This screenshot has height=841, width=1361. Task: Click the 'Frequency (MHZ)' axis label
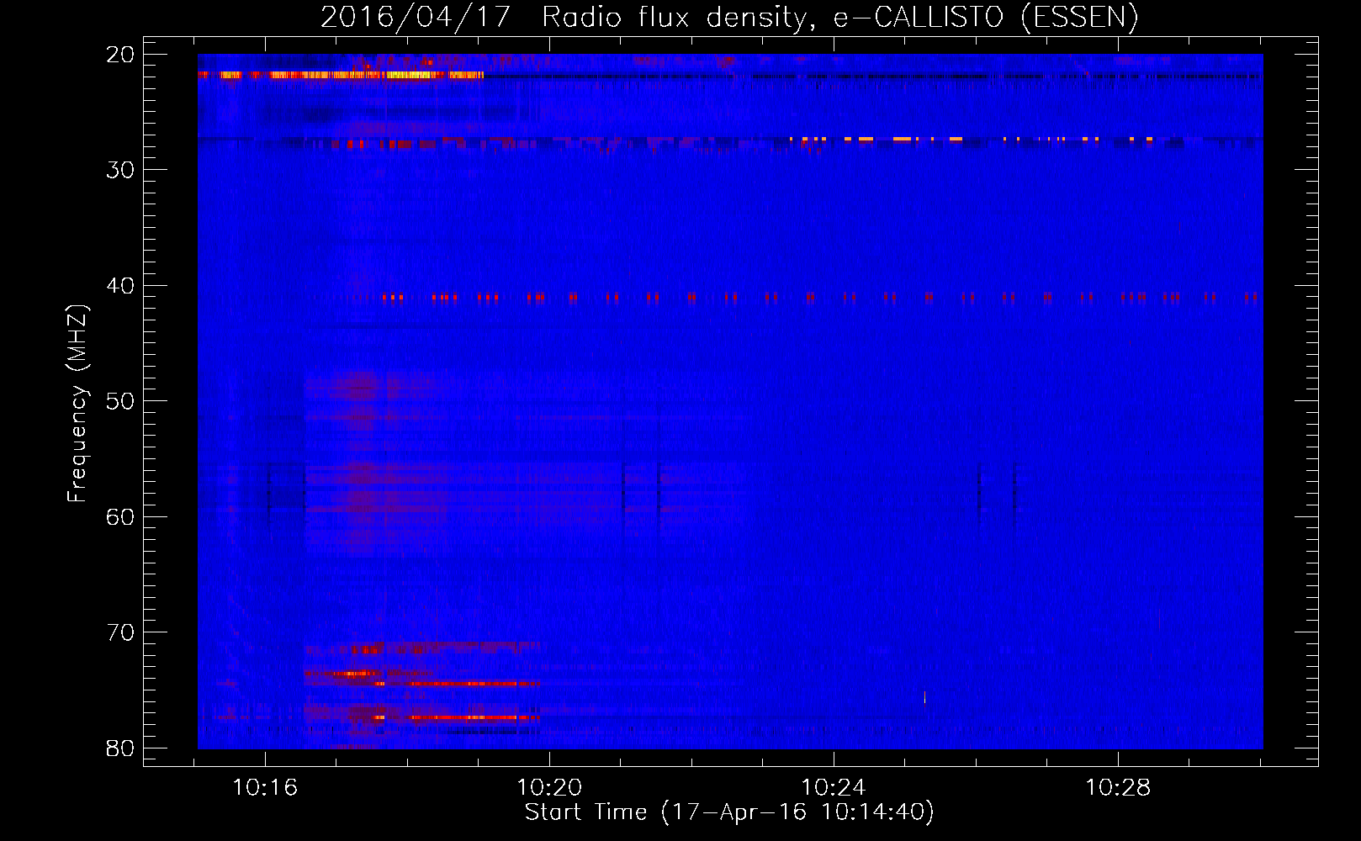pyautogui.click(x=77, y=404)
